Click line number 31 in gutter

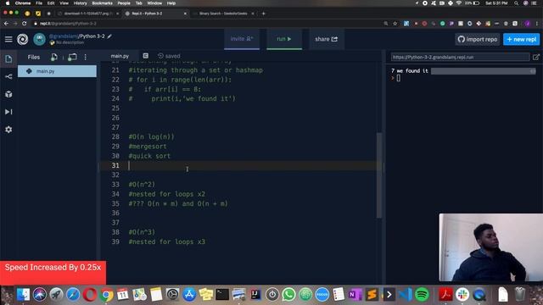pyautogui.click(x=115, y=166)
